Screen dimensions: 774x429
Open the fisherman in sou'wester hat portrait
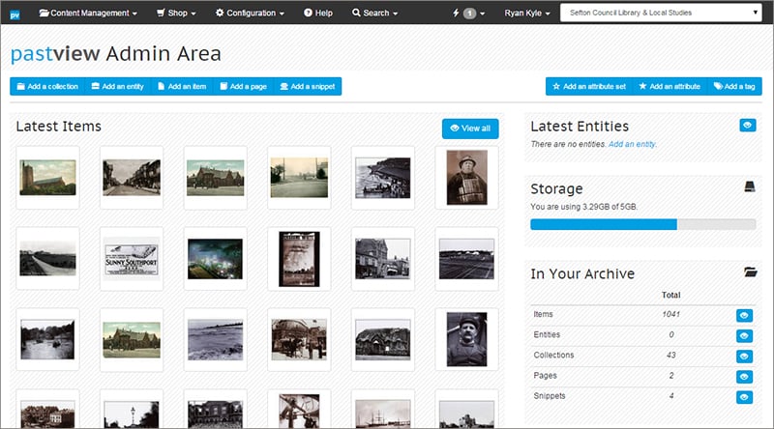(467, 178)
